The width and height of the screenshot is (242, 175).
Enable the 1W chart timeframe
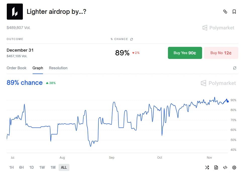tap(42, 167)
